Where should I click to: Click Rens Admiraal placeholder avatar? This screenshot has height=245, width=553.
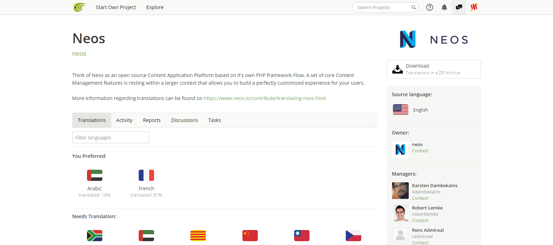pyautogui.click(x=400, y=235)
